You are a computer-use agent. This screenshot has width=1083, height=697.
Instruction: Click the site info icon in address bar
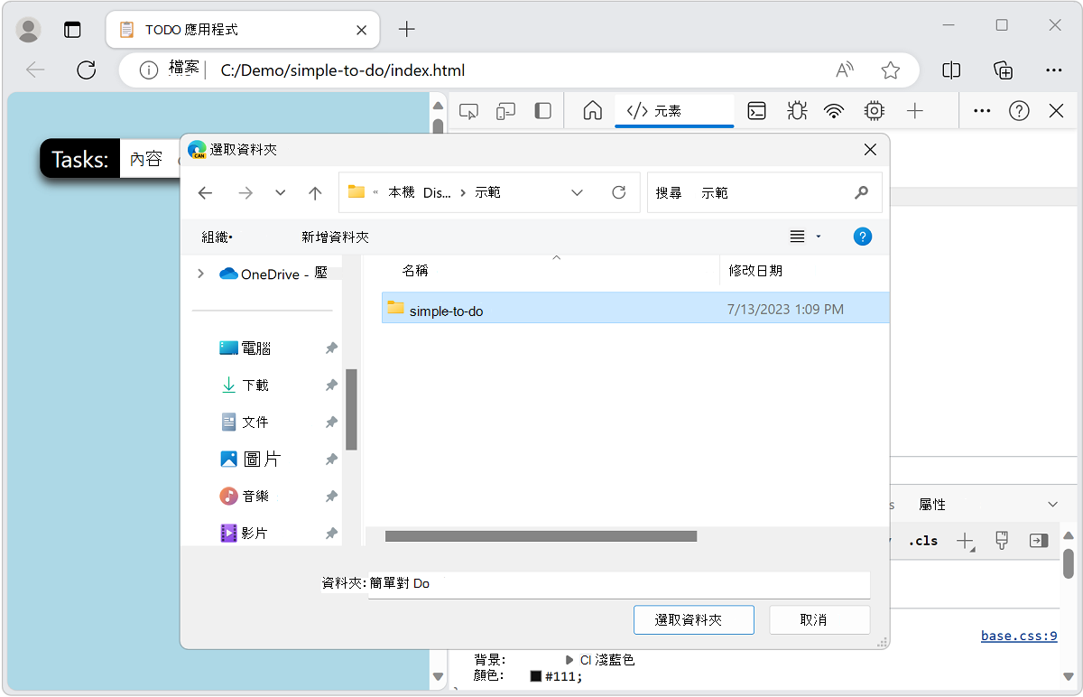click(x=149, y=70)
